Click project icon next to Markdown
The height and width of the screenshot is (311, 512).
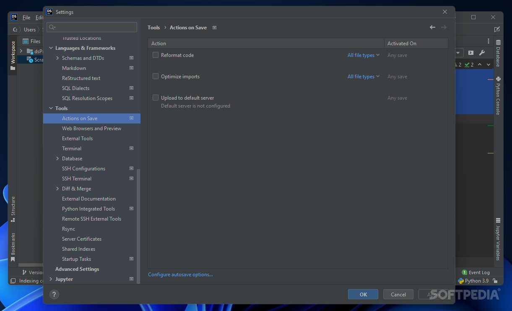pyautogui.click(x=131, y=68)
